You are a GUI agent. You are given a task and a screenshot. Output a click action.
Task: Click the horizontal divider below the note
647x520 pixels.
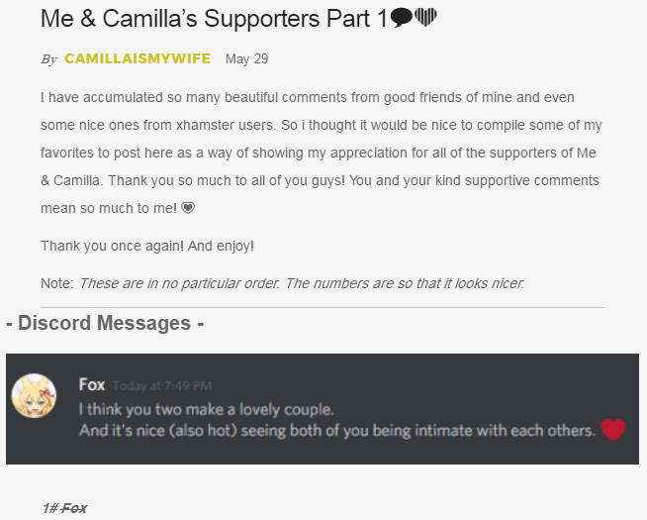tap(323, 307)
